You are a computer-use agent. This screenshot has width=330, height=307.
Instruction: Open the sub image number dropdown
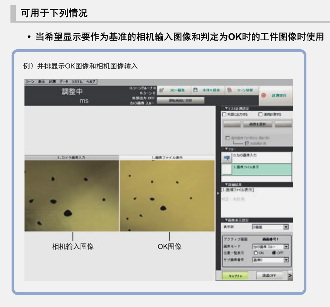tap(270, 260)
